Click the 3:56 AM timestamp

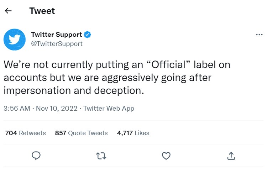tap(17, 109)
